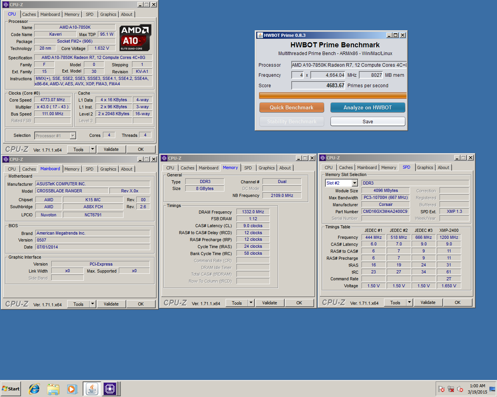
Task: Open CPU tab in the Memory window
Action: coord(170,168)
